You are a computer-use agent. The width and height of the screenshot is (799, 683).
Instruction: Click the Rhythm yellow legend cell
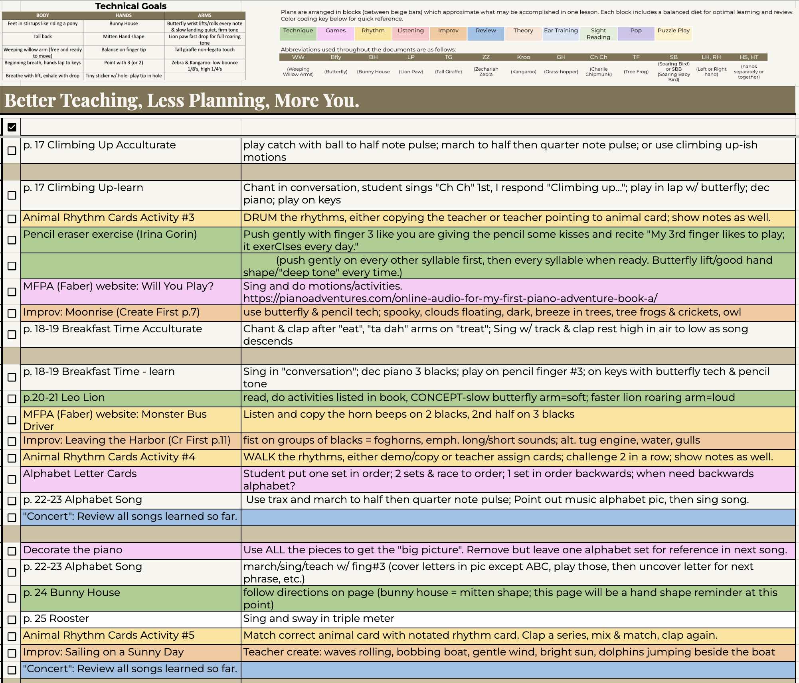(x=373, y=34)
